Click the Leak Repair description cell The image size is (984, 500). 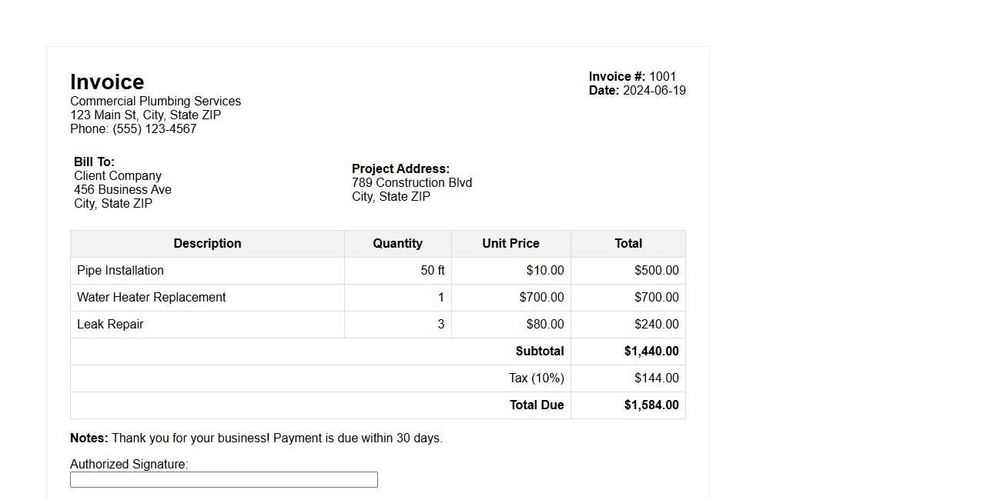(110, 324)
